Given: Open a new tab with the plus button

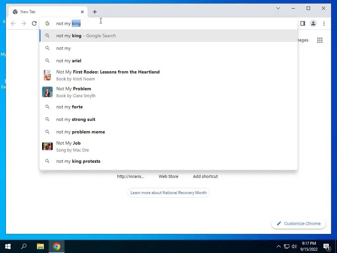Looking at the screenshot, I should coord(95,12).
